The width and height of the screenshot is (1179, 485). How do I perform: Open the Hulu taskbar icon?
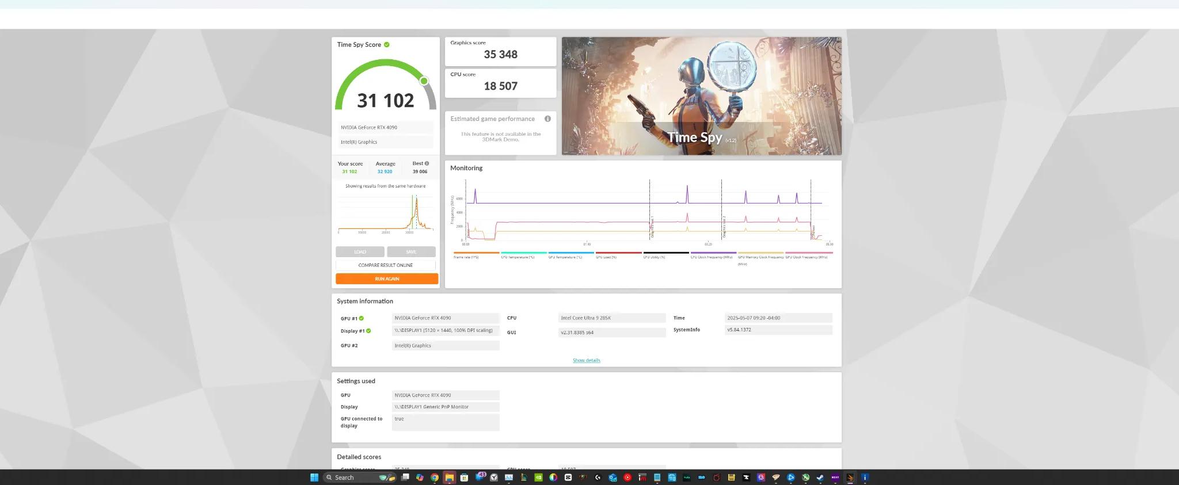pyautogui.click(x=687, y=478)
